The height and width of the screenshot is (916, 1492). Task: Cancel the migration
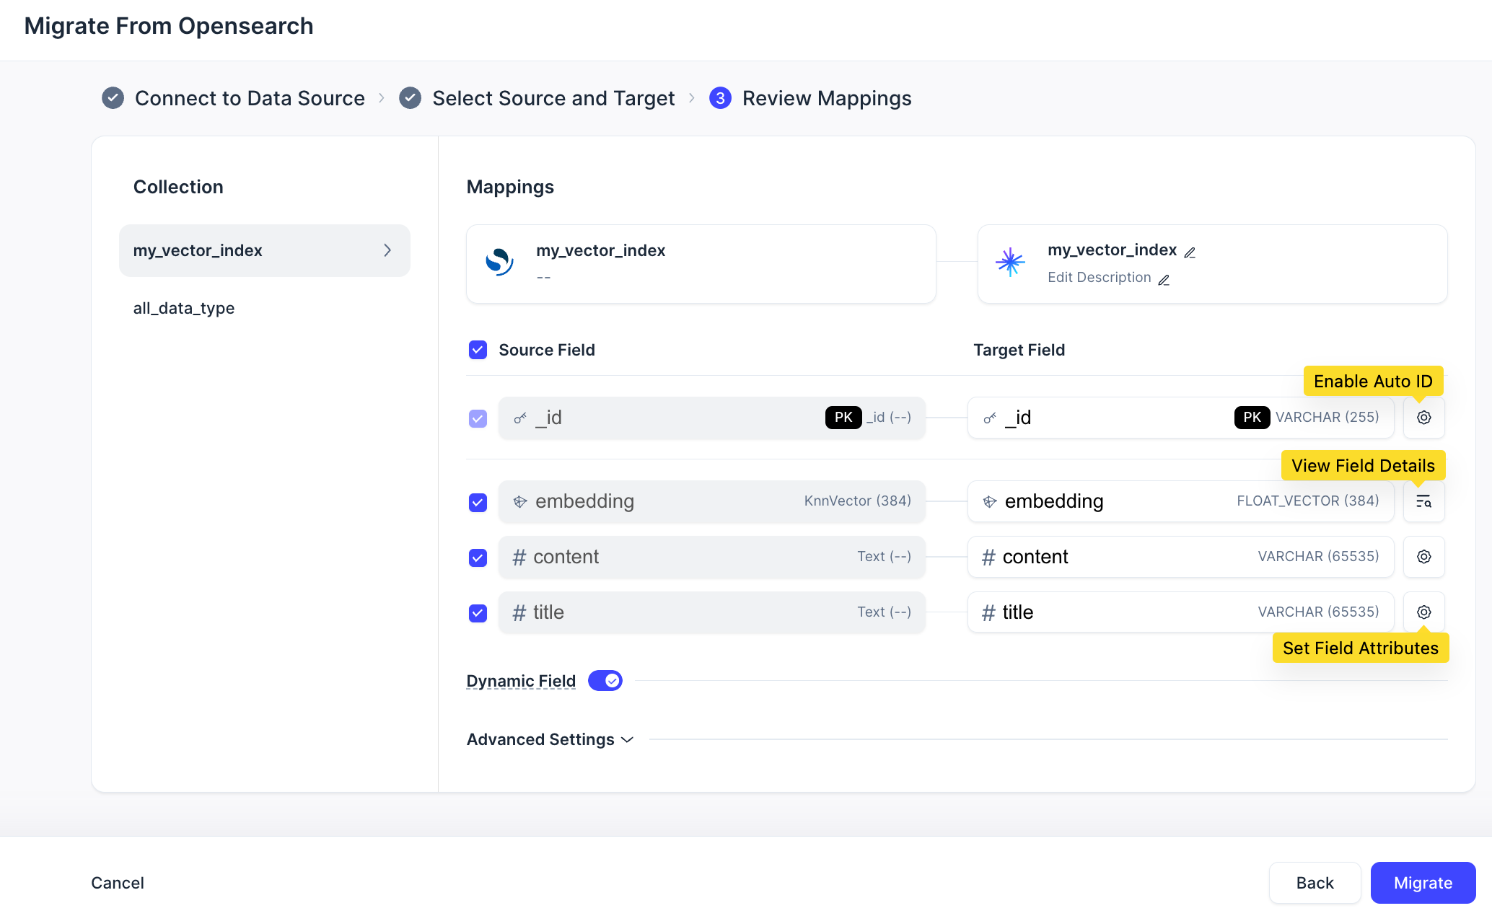tap(118, 883)
